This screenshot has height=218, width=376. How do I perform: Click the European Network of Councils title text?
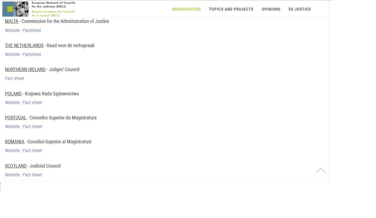[x=53, y=4]
